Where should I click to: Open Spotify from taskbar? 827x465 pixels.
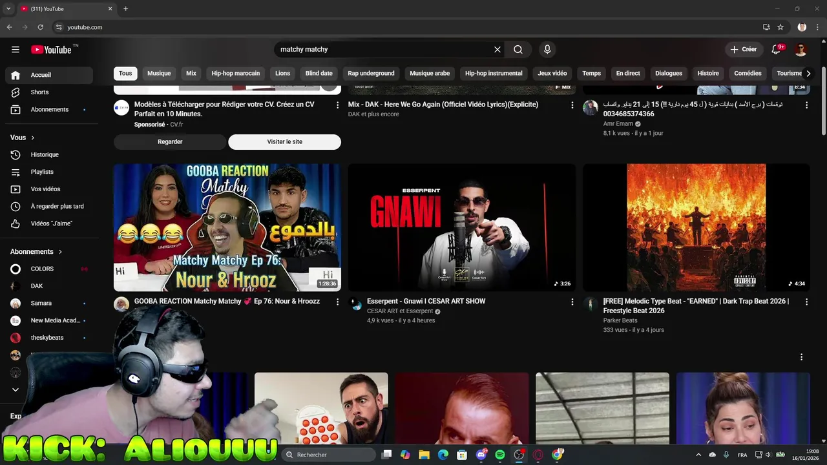click(500, 455)
